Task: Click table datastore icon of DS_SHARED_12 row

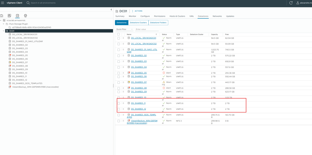Action: coord(129,109)
